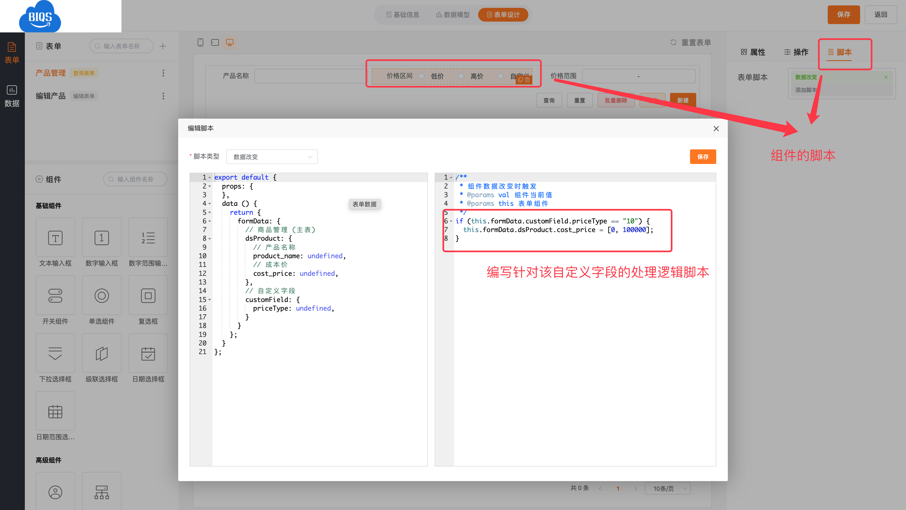Screen dimensions: 906x510
Task: Open the 脚本类型 dropdown
Action: point(272,157)
